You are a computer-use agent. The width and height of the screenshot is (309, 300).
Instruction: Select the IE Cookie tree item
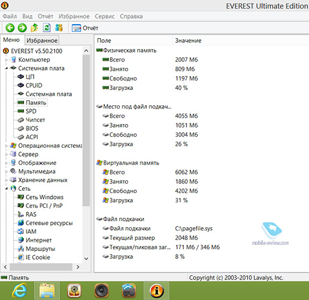click(34, 257)
